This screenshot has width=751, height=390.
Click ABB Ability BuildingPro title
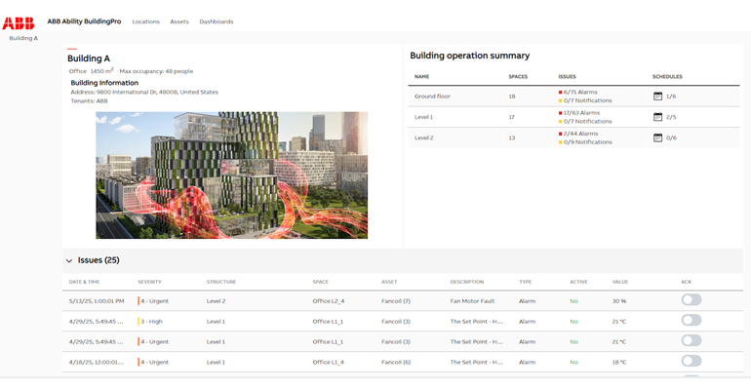tap(84, 21)
